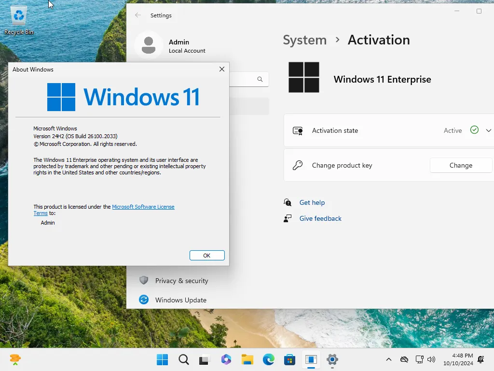494x371 pixels.
Task: Expand the Activation state row chevron
Action: click(x=488, y=130)
